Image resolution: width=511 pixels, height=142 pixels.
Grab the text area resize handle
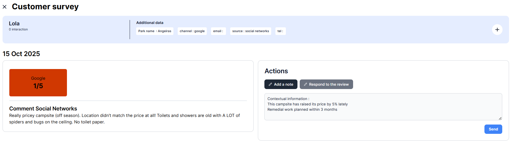(x=500, y=118)
